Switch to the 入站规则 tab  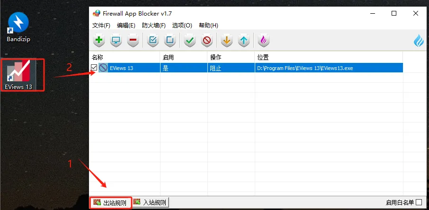pyautogui.click(x=151, y=202)
